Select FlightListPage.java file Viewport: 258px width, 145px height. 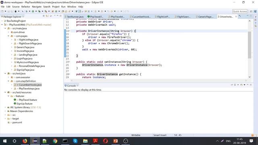point(29,40)
